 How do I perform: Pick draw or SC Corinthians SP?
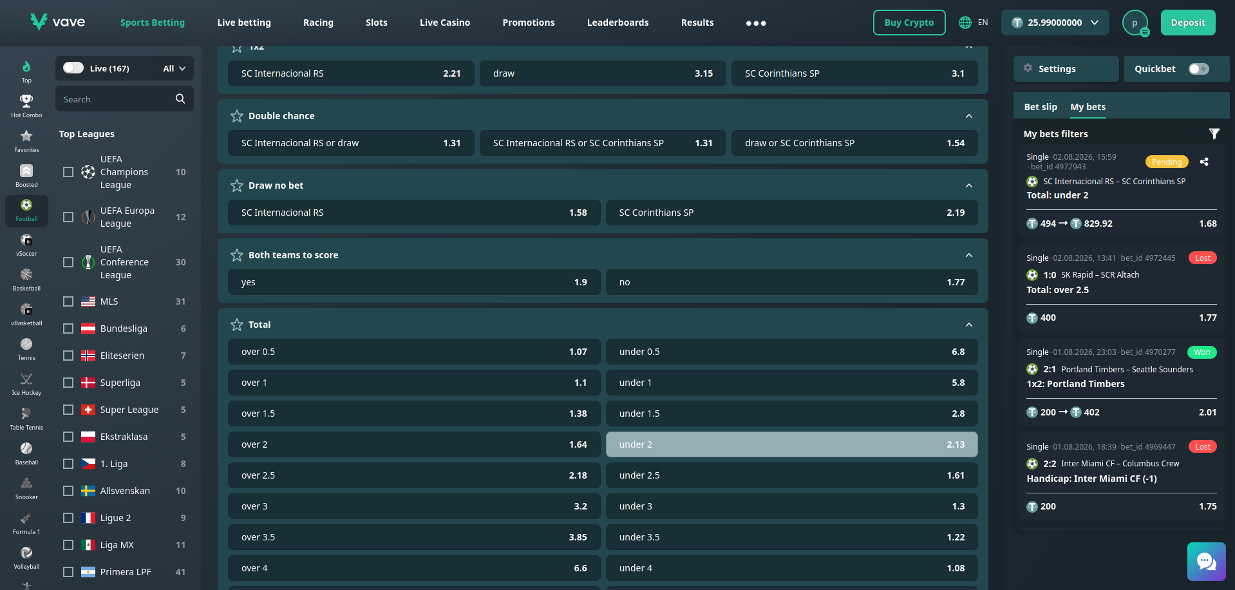[854, 143]
